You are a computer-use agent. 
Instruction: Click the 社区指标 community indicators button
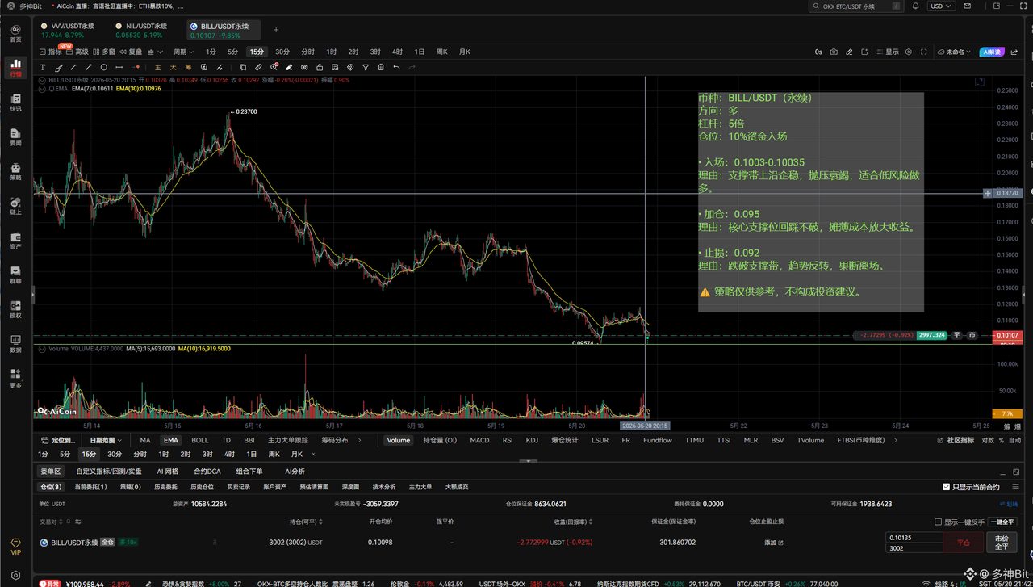[955, 440]
